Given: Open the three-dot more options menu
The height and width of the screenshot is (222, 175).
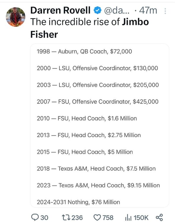Looking at the screenshot, I should pyautogui.click(x=165, y=11).
